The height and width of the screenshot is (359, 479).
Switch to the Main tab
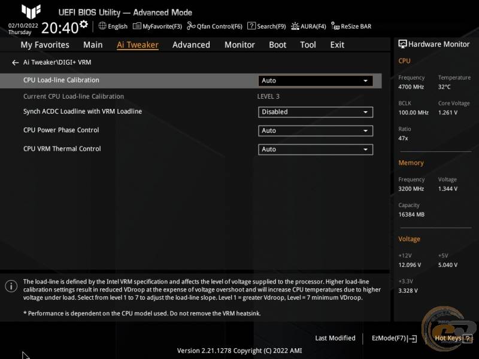coord(93,45)
